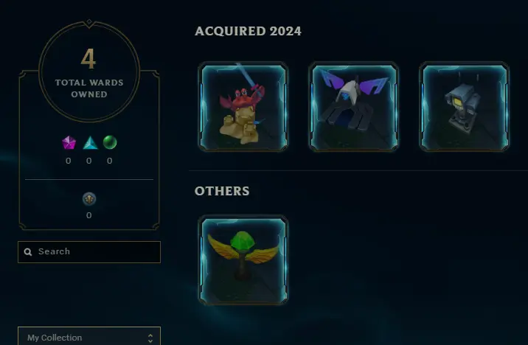
Task: Select the green gem golden-winged ward skin
Action: coord(243,259)
